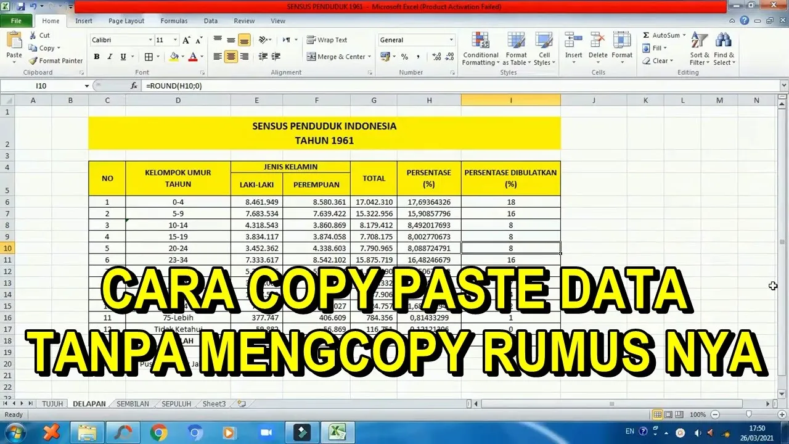Image resolution: width=789 pixels, height=444 pixels.
Task: Switch to the Page Layout tab
Action: tap(126, 21)
